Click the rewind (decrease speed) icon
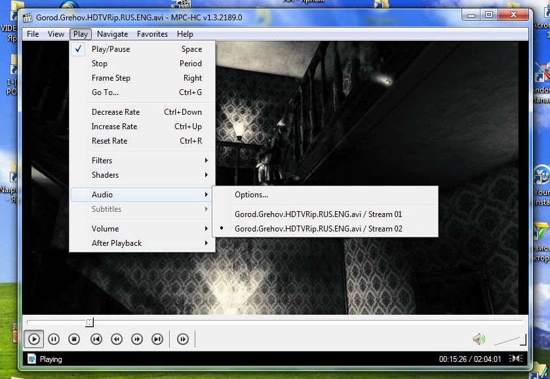The height and width of the screenshot is (379, 550). click(117, 339)
